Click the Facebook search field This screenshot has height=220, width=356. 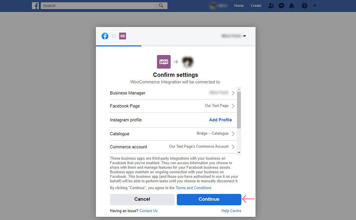(98, 5)
